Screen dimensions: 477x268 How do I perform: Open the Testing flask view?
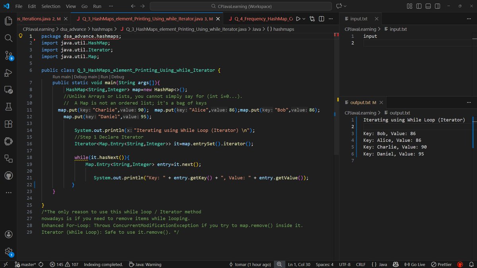tap(8, 107)
